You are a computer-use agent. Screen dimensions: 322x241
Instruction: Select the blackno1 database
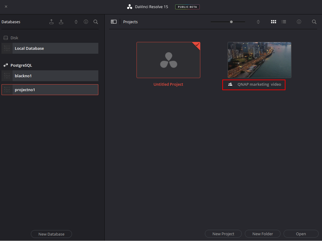(50, 76)
